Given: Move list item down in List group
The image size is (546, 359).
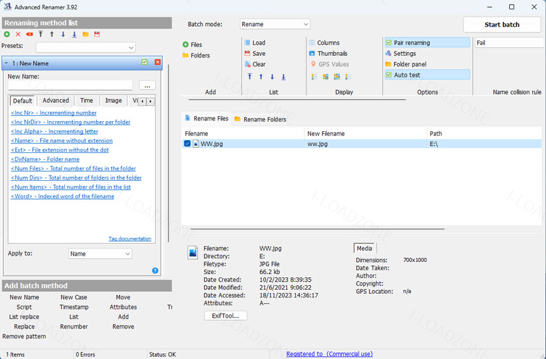Looking at the screenshot, I should pyautogui.click(x=272, y=77).
